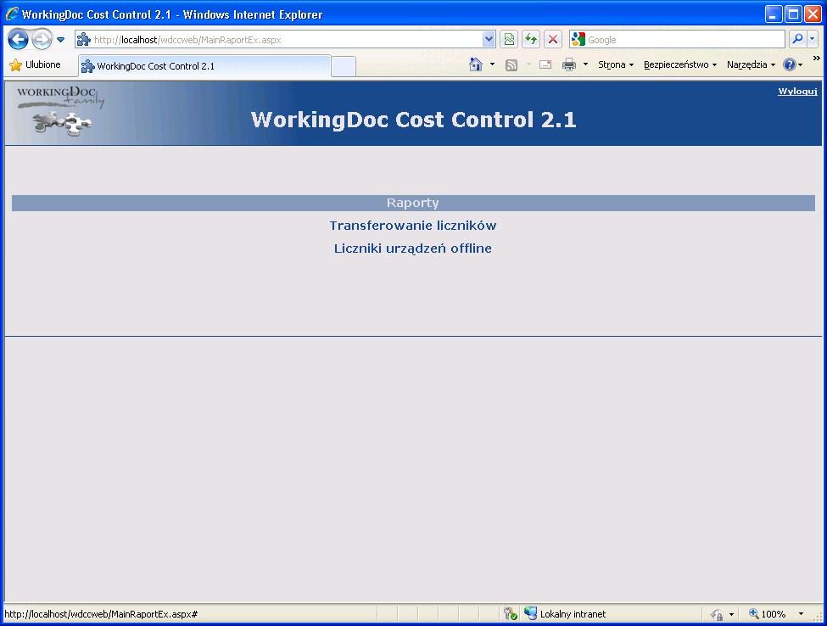Open the Help question mark menu
Image resolution: width=827 pixels, height=626 pixels.
tap(793, 64)
